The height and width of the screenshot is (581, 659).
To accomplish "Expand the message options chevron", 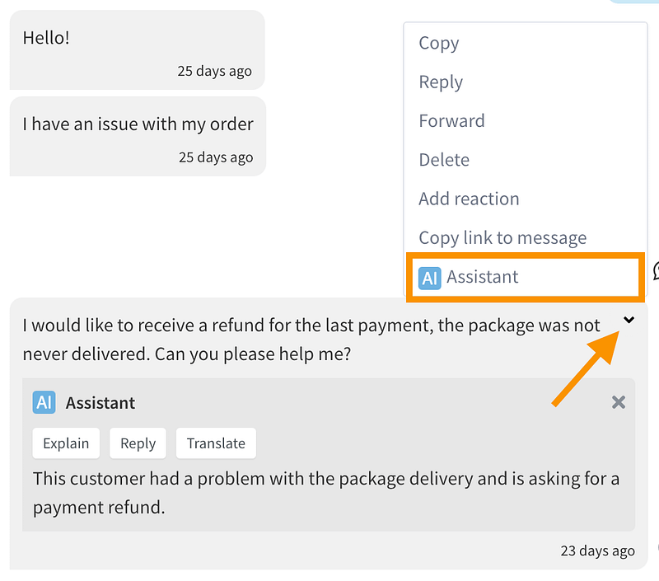I will click(629, 321).
